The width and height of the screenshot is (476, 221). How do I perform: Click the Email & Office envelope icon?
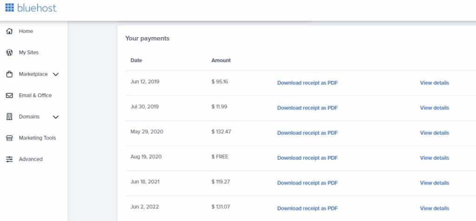pos(9,96)
